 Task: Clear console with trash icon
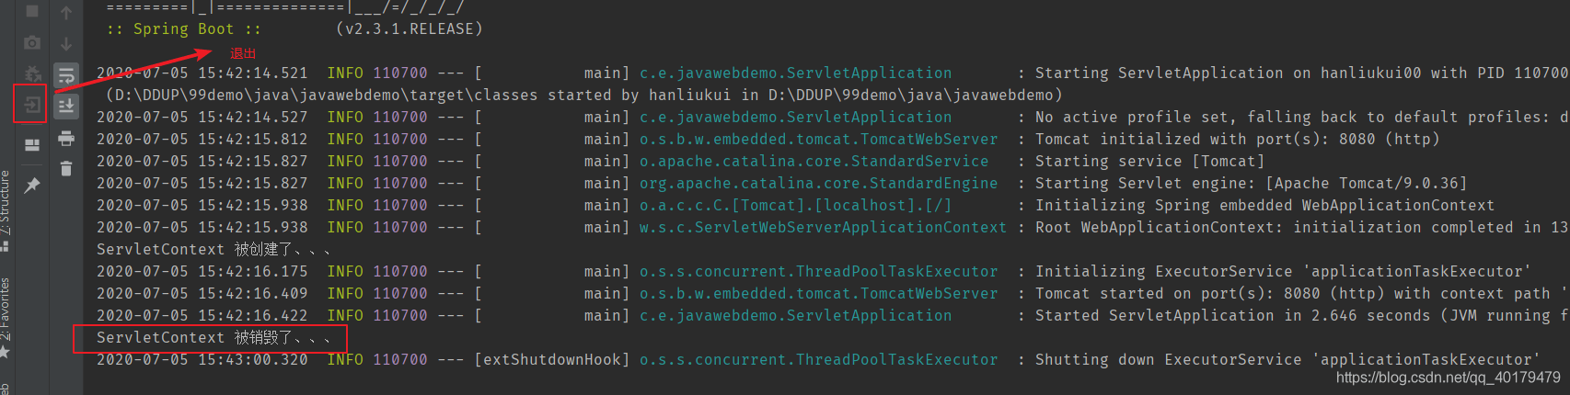(66, 168)
